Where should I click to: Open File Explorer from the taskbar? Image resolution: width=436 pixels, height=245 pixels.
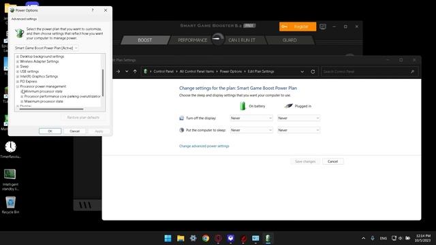point(181,238)
